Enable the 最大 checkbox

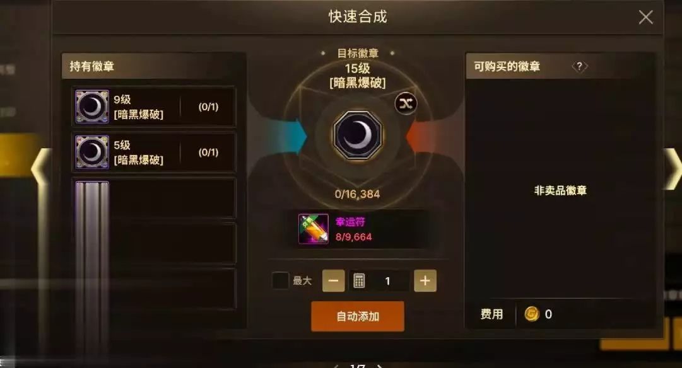point(280,280)
